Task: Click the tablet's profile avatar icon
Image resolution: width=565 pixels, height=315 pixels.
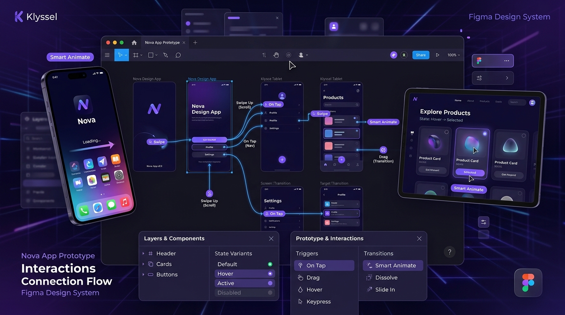Action: point(532,103)
